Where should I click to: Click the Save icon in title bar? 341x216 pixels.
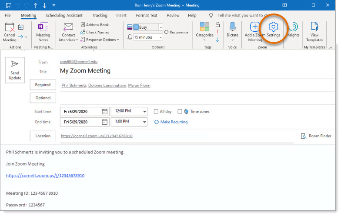tap(9, 5)
